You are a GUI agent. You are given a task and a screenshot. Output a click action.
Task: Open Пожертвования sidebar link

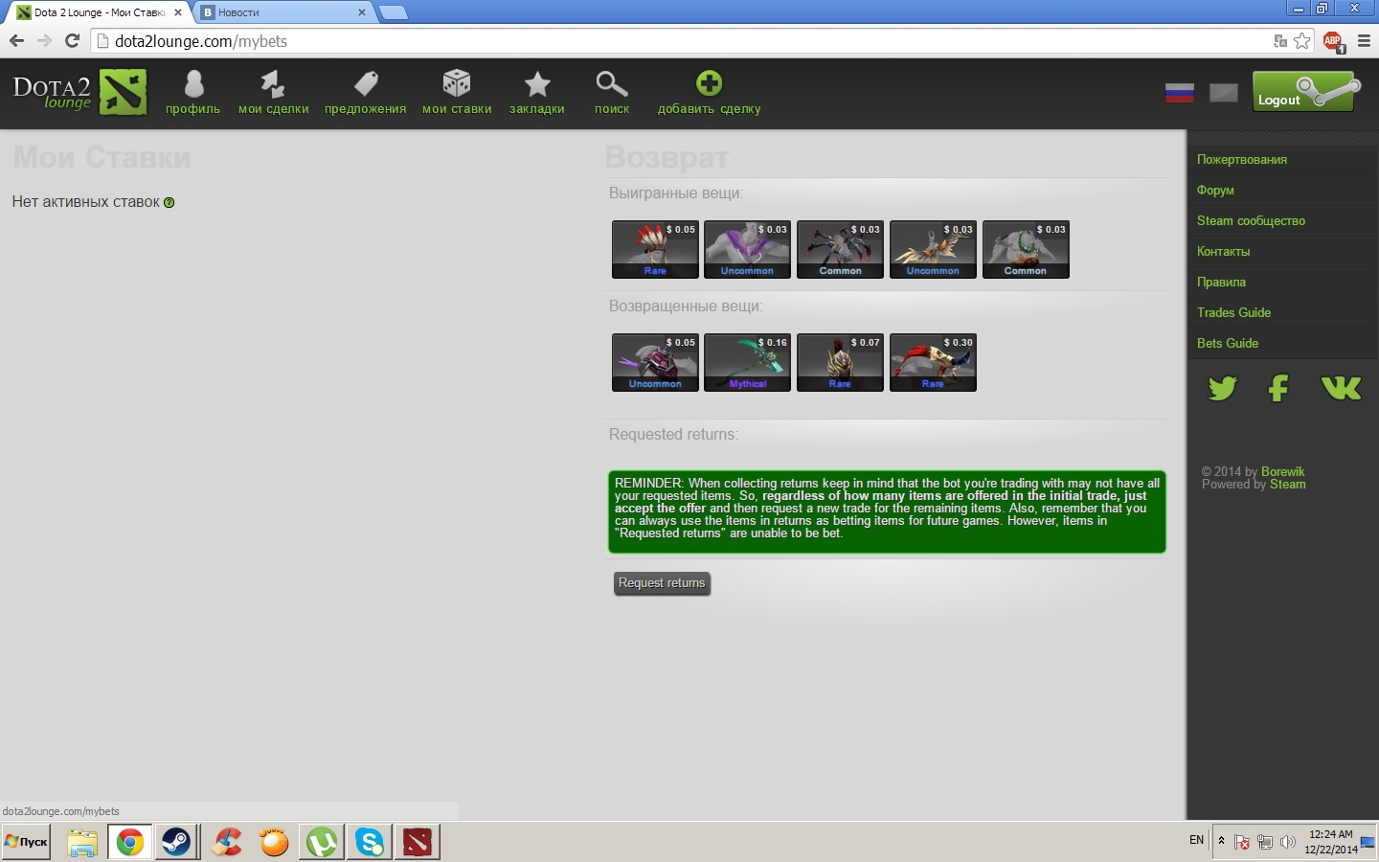1241,159
